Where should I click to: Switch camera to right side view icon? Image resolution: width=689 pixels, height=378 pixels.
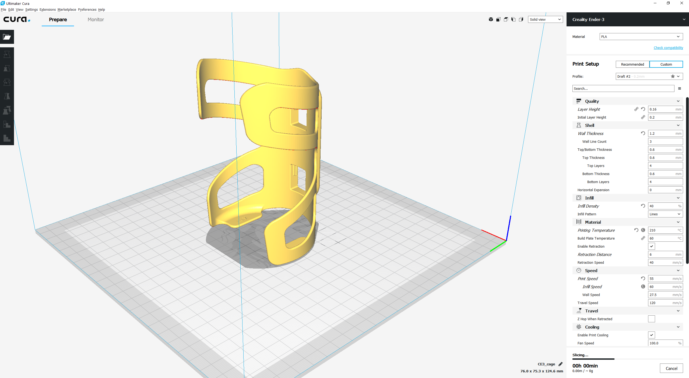[x=521, y=19]
